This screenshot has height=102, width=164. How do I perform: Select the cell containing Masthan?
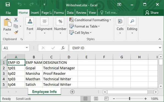34,79
